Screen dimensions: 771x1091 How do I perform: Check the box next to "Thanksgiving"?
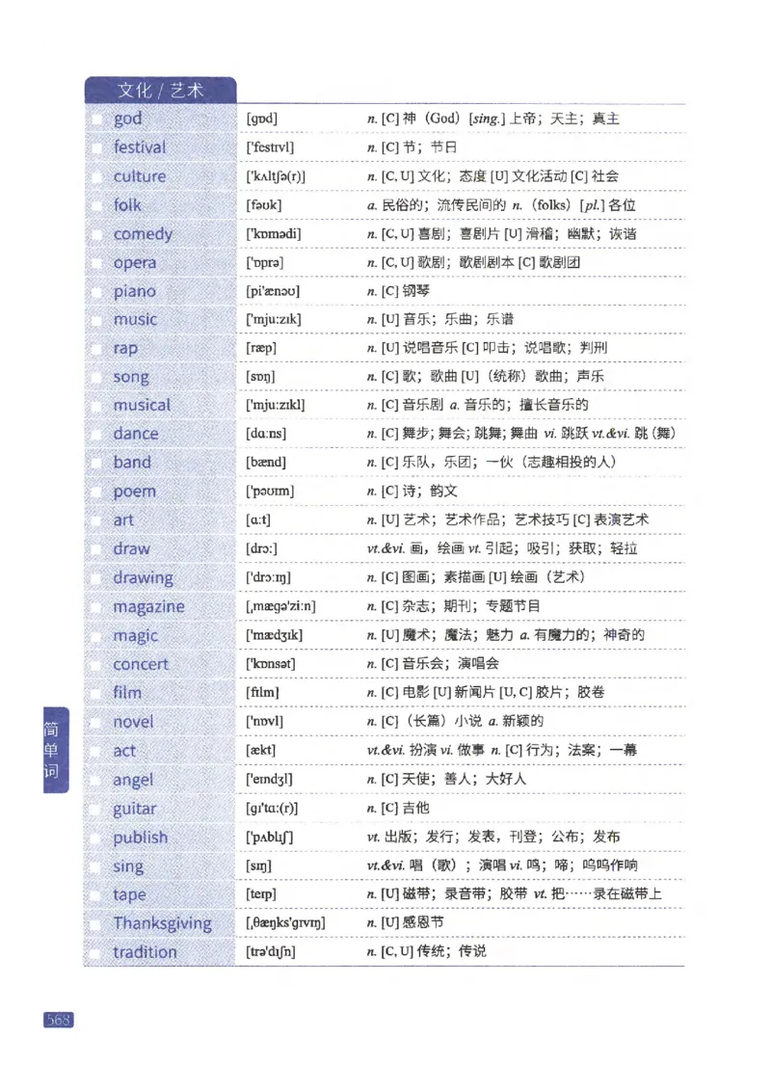point(97,922)
